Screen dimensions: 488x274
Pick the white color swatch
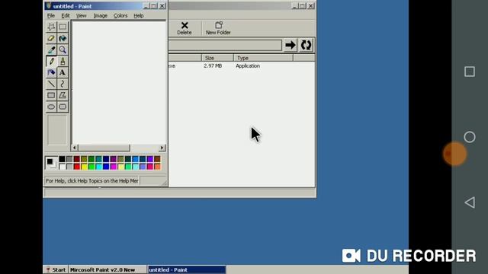point(62,167)
